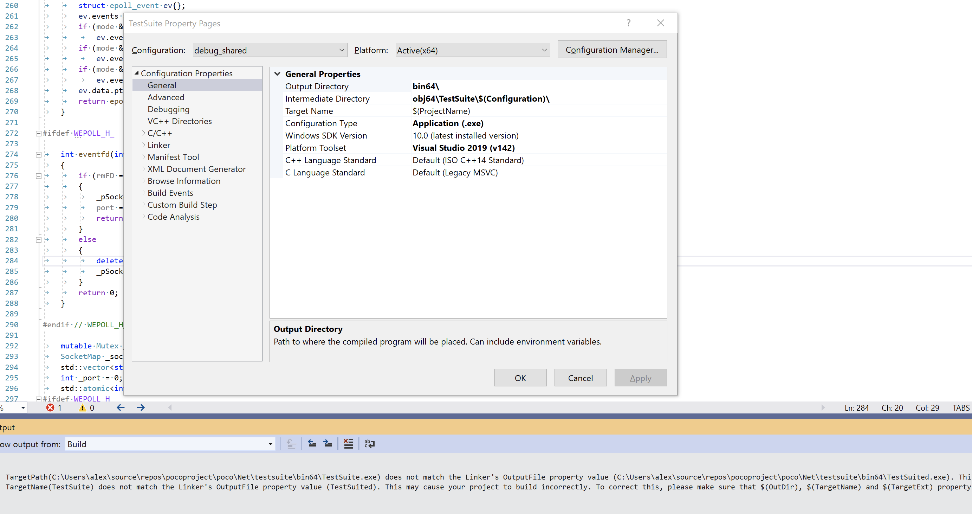Image resolution: width=972 pixels, height=514 pixels.
Task: Click the error count indicator icon
Action: 50,407
